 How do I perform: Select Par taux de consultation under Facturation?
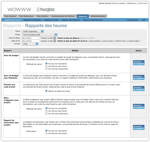click(46, 131)
